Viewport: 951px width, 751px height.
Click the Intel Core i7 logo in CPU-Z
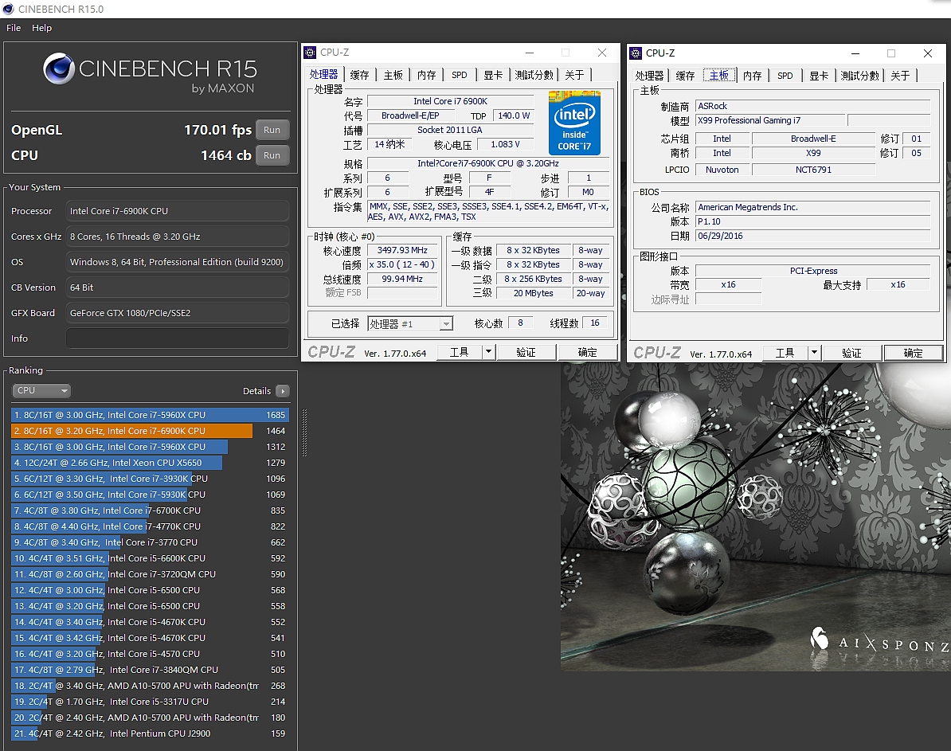click(x=575, y=122)
